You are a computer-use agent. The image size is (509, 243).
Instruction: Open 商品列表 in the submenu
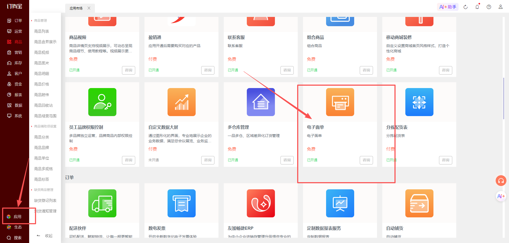pos(42,31)
